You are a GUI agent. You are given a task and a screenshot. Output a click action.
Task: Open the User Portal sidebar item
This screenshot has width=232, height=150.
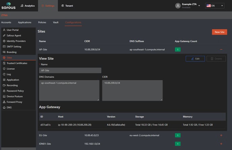[13, 30]
